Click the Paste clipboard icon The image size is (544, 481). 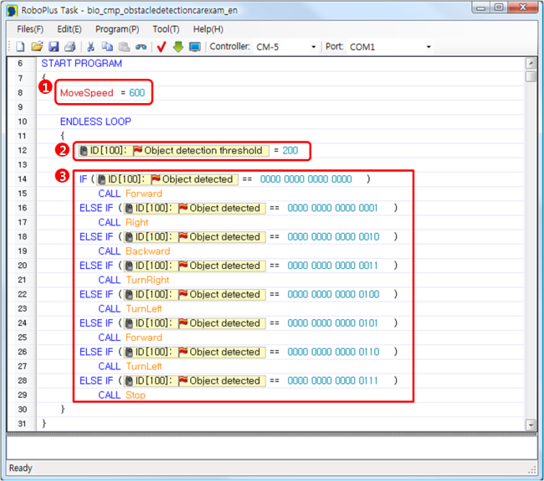pos(124,47)
